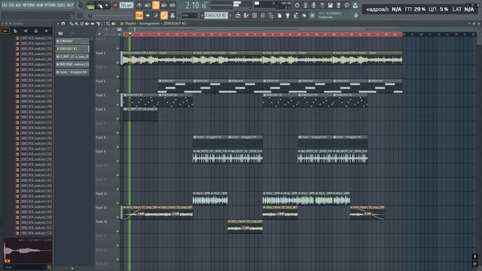Open the piano roll view icon
This screenshot has width=482, height=271.
coord(246,15)
